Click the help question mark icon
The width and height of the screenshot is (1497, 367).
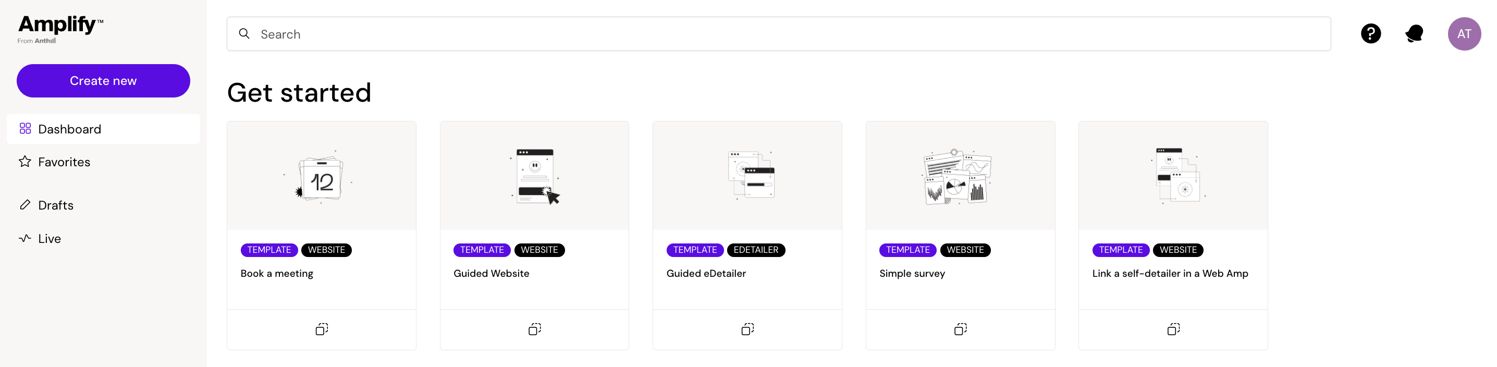1370,34
